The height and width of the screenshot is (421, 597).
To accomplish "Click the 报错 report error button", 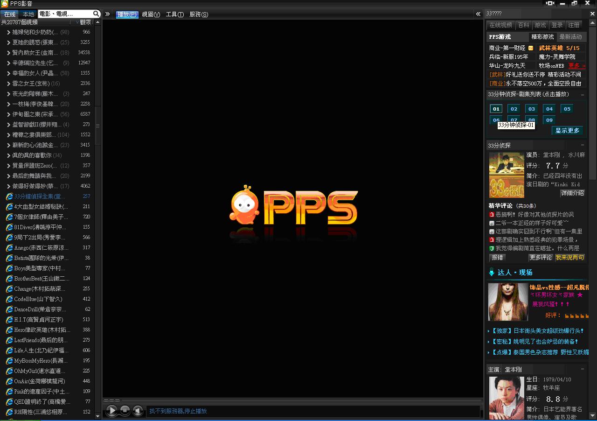I will [x=497, y=257].
